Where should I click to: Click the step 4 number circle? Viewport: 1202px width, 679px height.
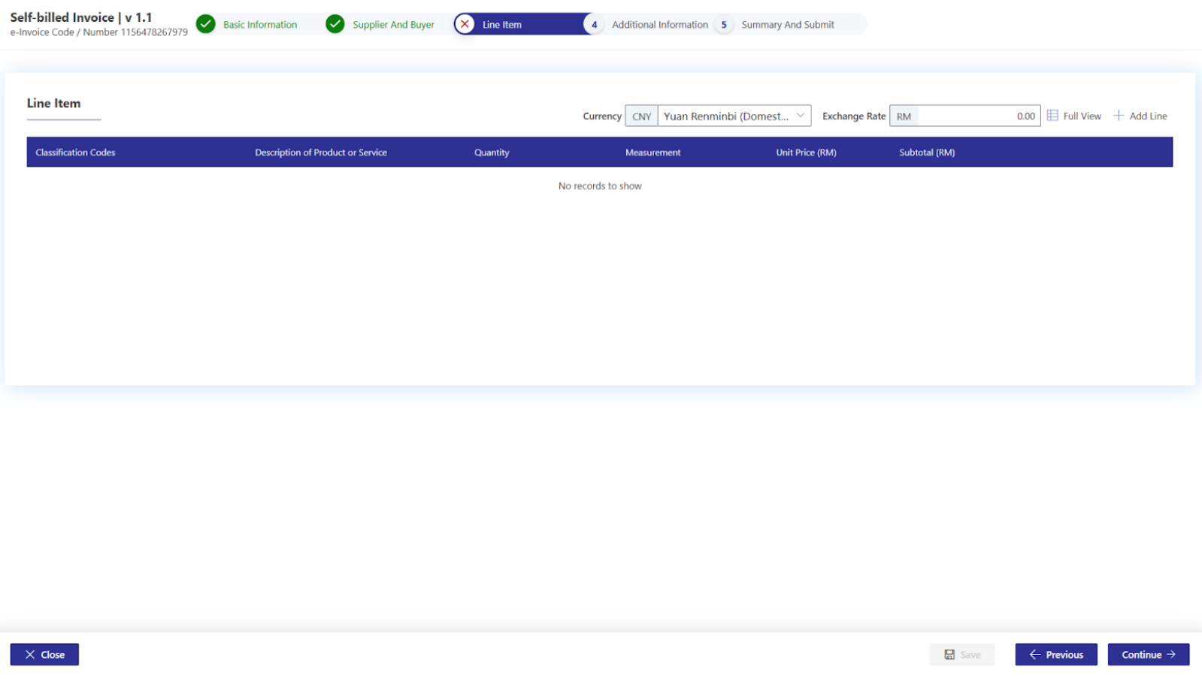(x=594, y=25)
